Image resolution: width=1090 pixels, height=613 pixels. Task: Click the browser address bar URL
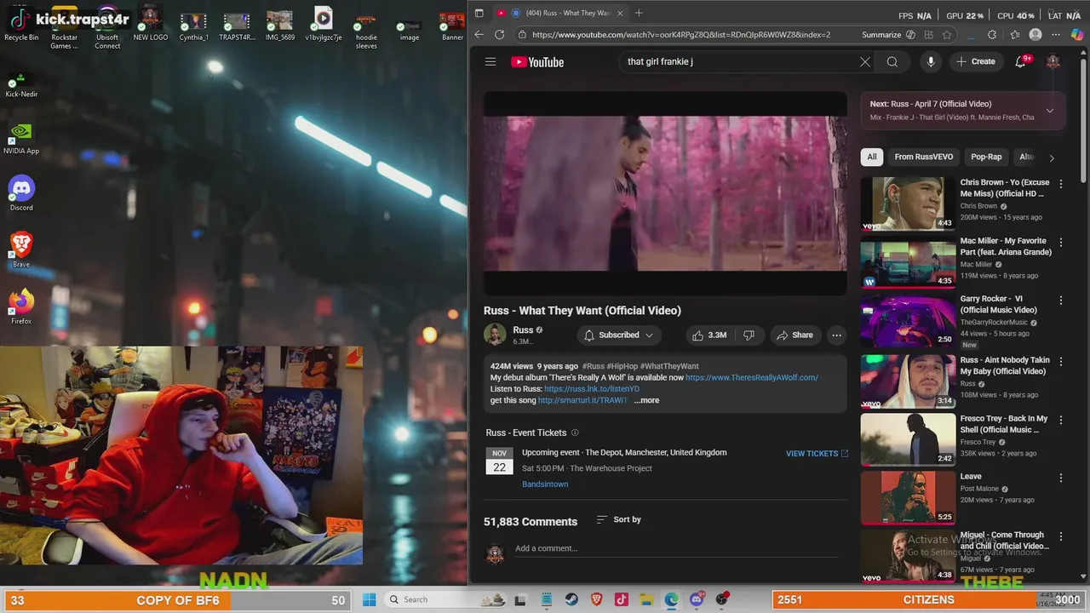click(681, 35)
